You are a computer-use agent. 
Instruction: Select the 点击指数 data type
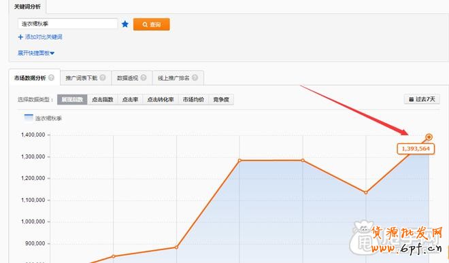tap(103, 100)
